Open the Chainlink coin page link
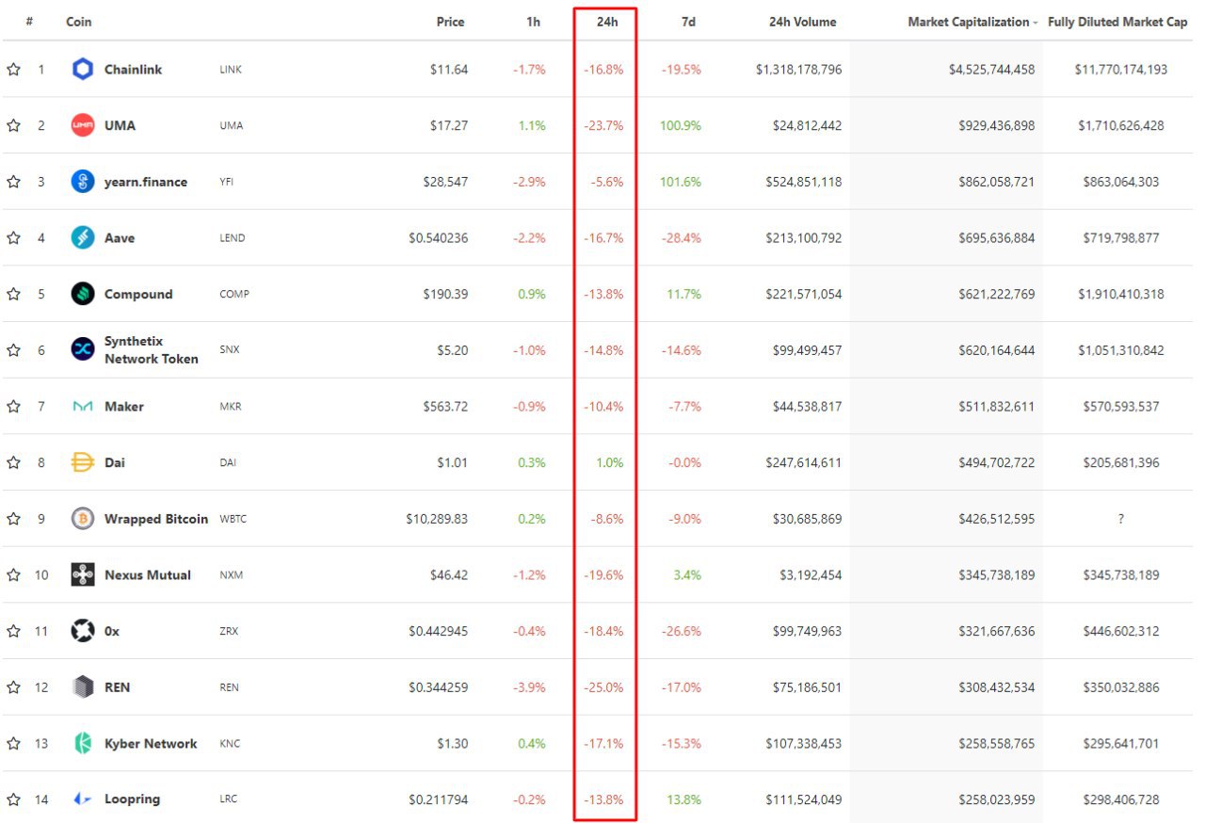The width and height of the screenshot is (1205, 823). pyautogui.click(x=133, y=70)
